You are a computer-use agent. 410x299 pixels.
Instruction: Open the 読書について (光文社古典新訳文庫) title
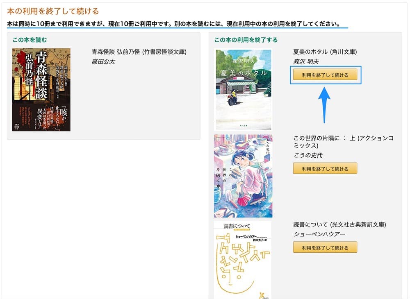click(339, 224)
